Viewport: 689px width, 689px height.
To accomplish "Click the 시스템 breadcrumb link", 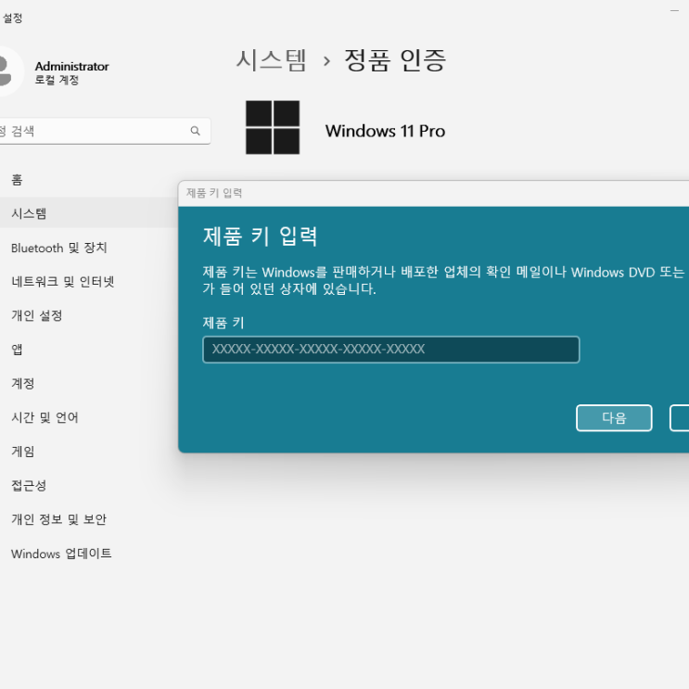I will (x=271, y=60).
